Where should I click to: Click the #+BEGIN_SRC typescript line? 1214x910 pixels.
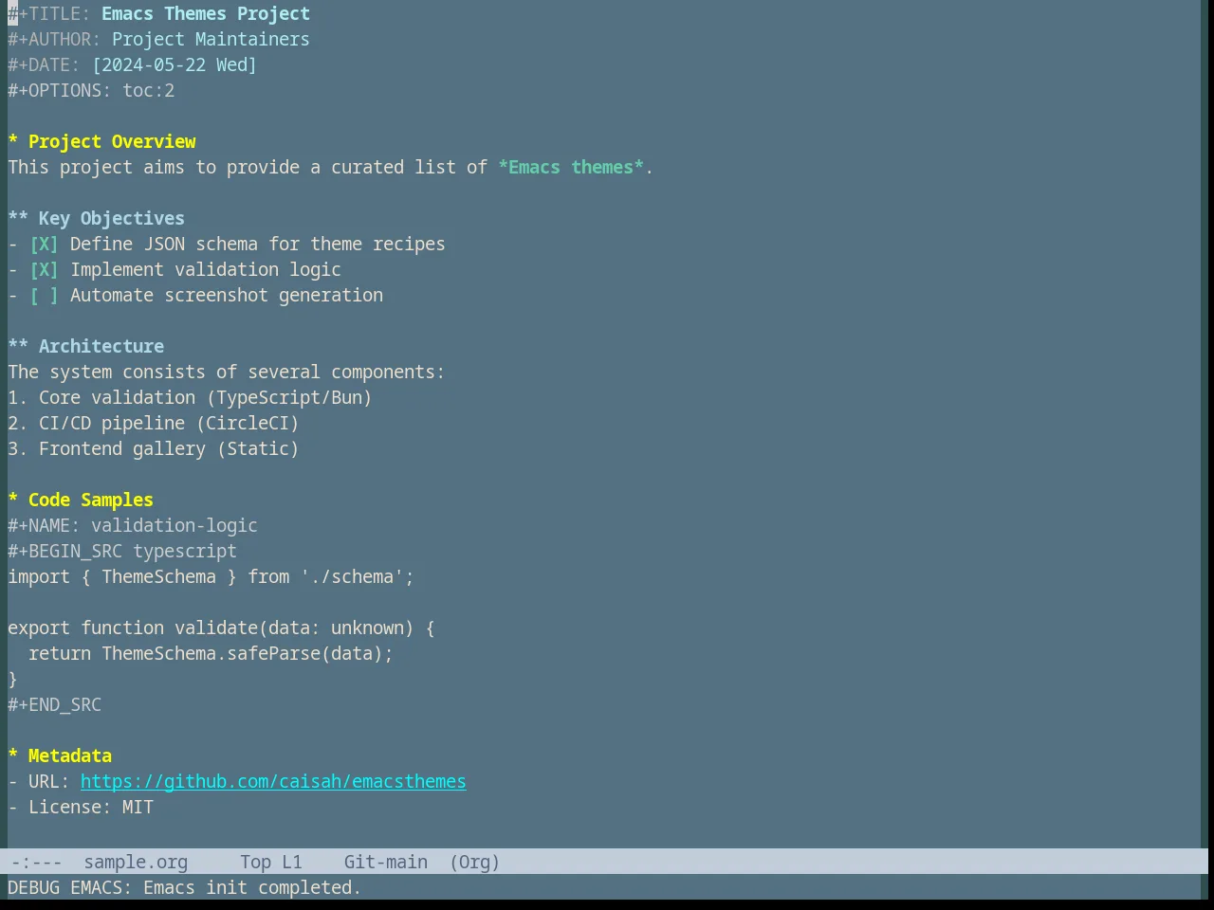click(122, 552)
